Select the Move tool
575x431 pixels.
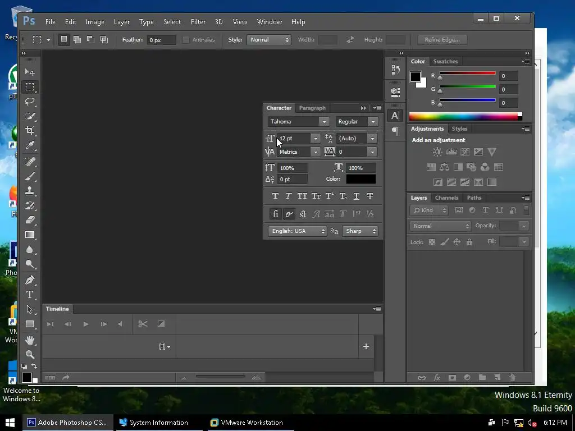[30, 72]
